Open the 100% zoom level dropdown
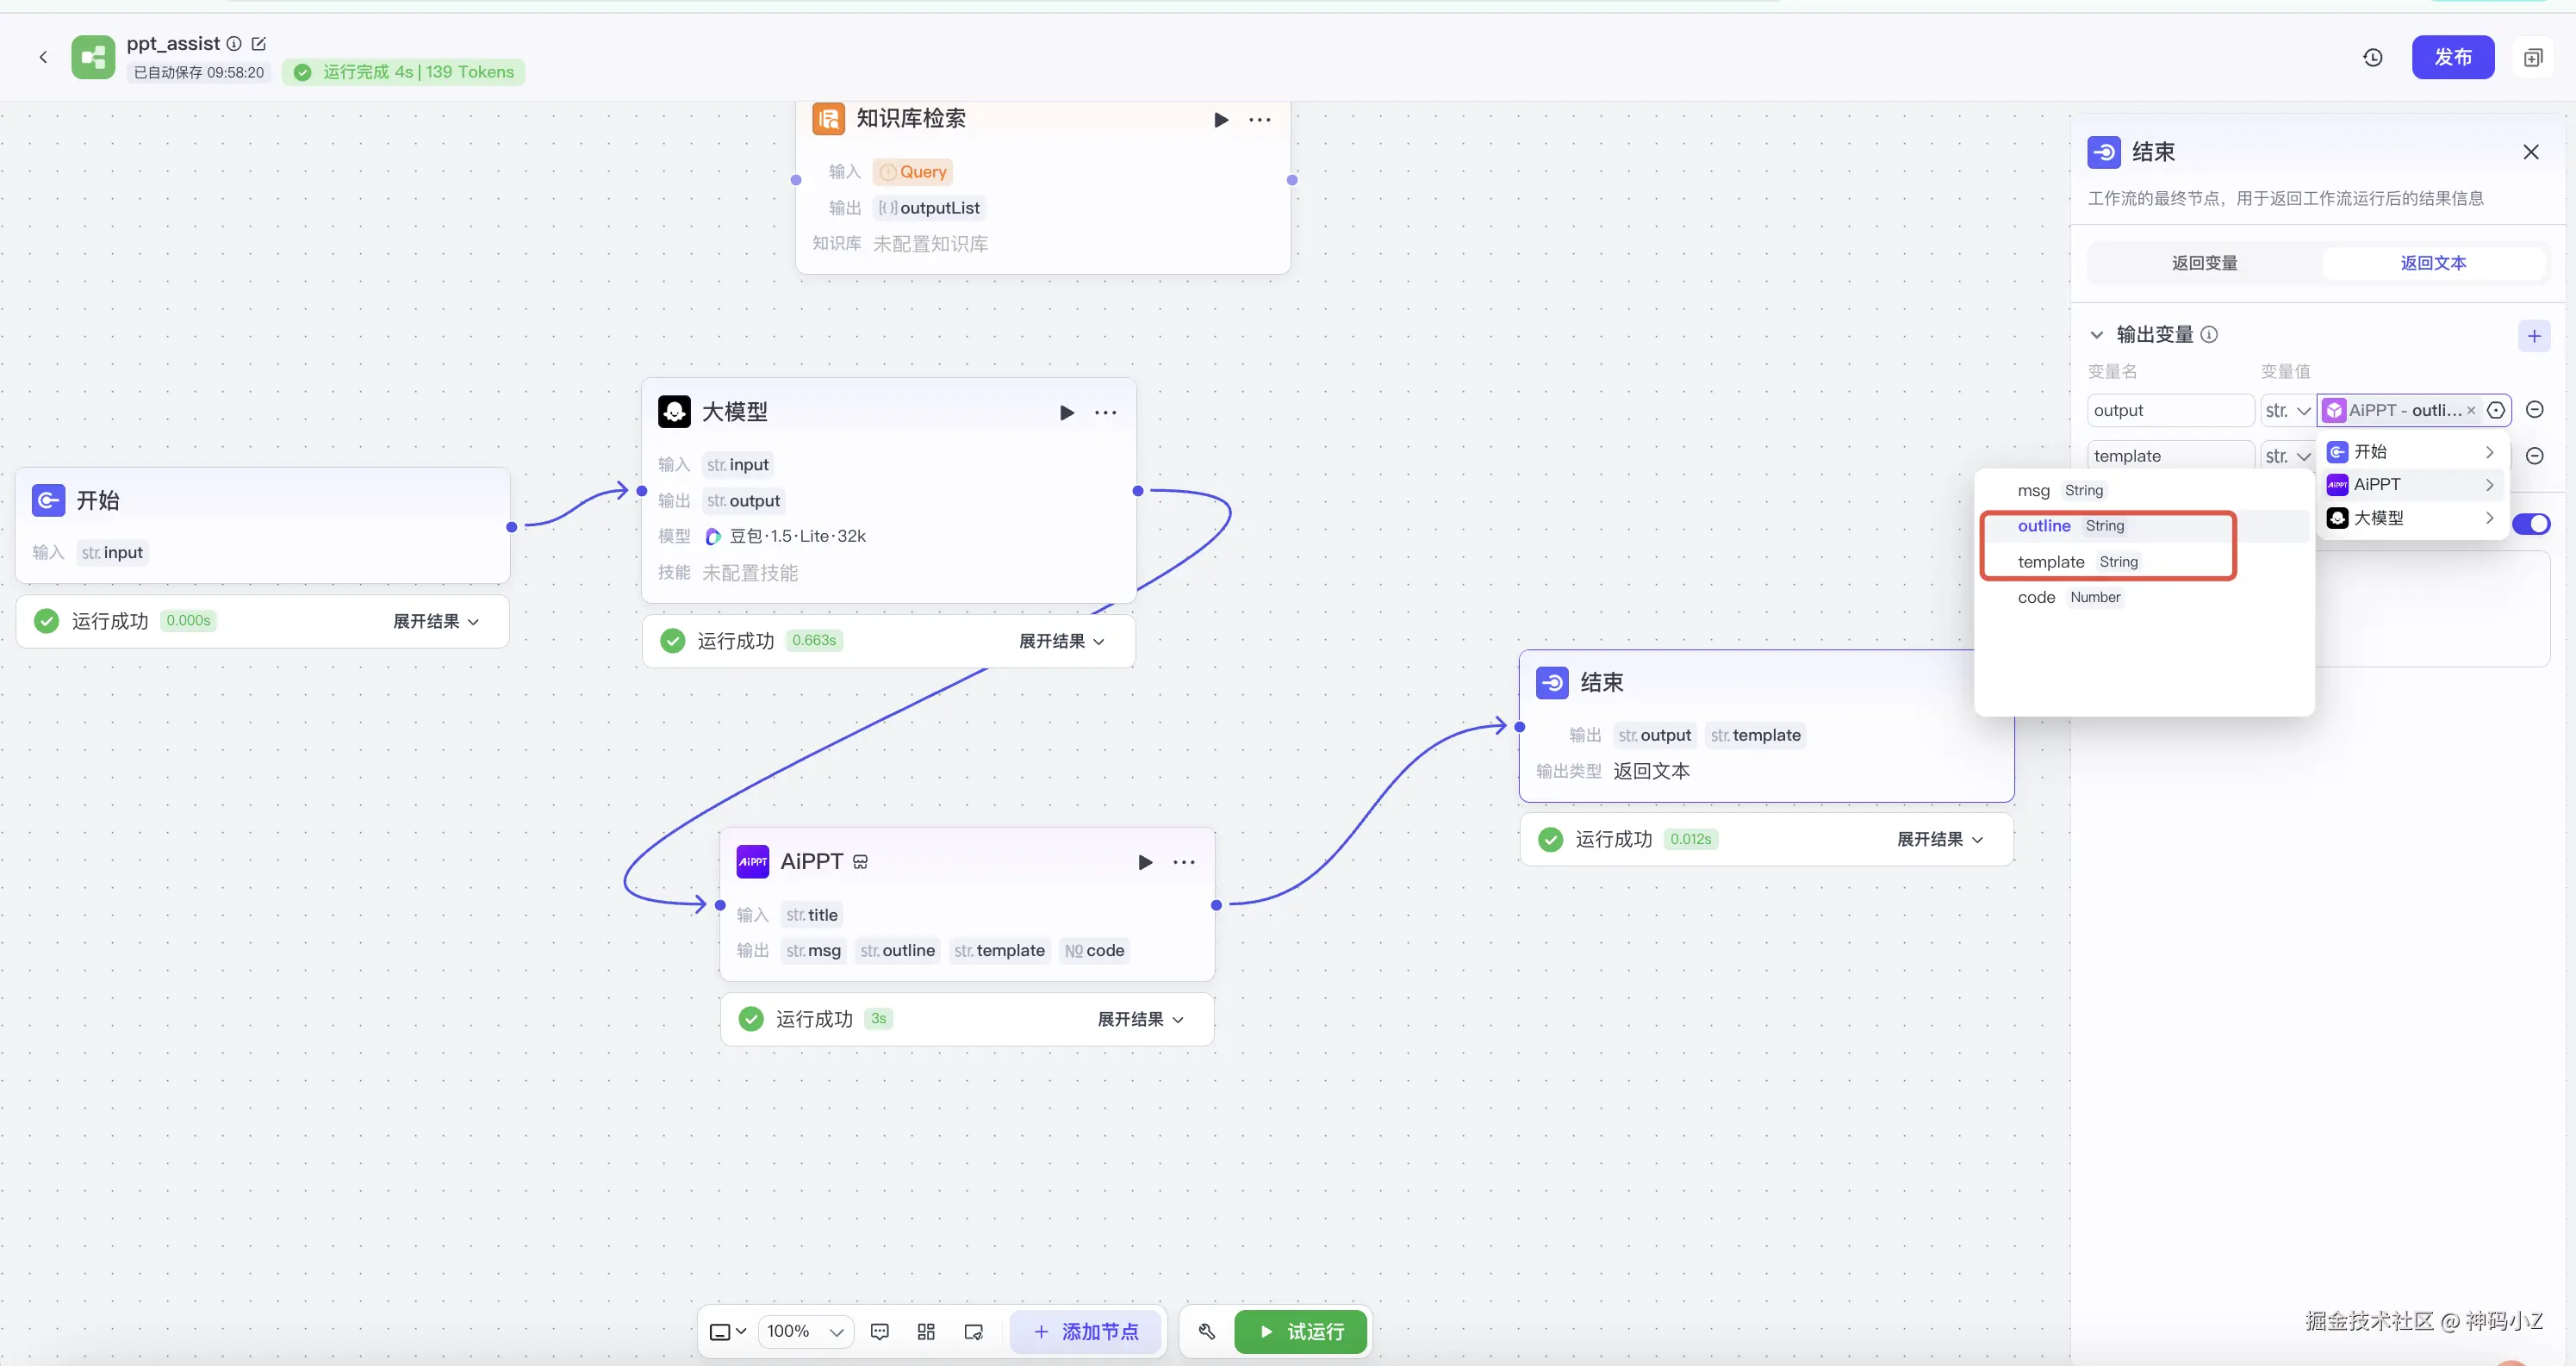The height and width of the screenshot is (1366, 2576). (806, 1331)
